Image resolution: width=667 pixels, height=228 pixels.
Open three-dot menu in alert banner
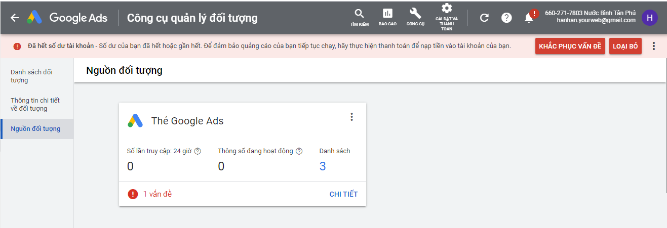tap(653, 46)
